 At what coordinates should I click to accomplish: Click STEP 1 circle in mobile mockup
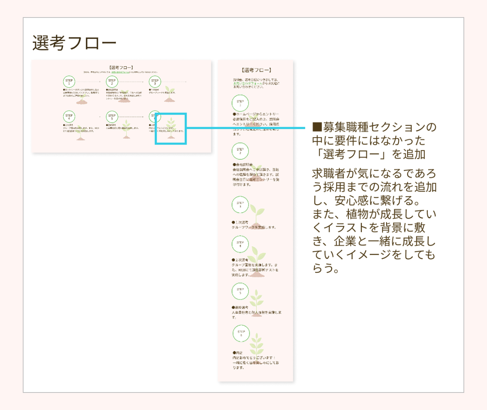pos(240,103)
